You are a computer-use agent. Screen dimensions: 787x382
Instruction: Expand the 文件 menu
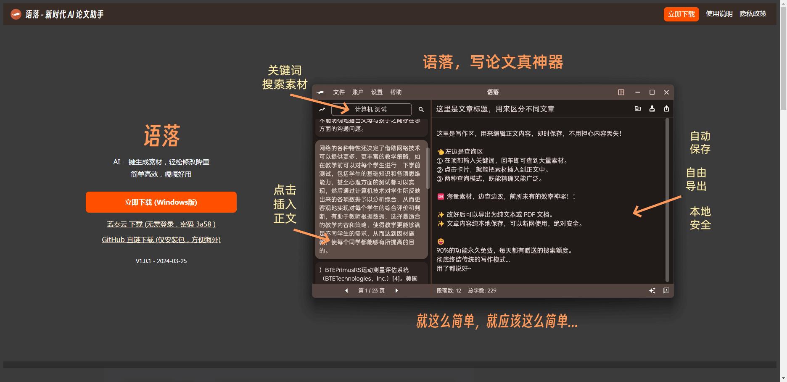tap(339, 92)
